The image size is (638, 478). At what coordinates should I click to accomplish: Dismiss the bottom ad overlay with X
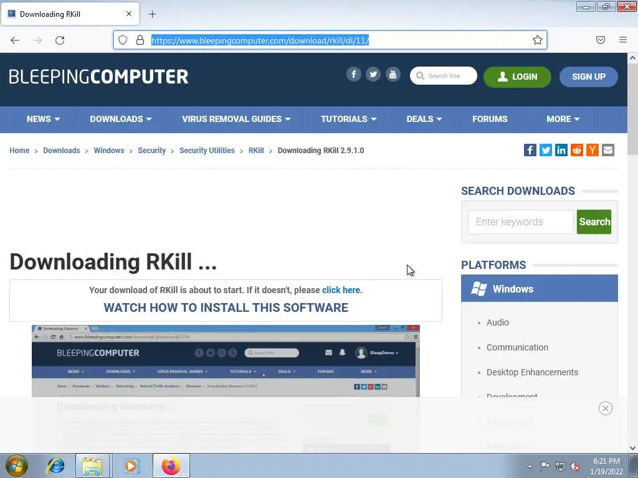pyautogui.click(x=606, y=408)
